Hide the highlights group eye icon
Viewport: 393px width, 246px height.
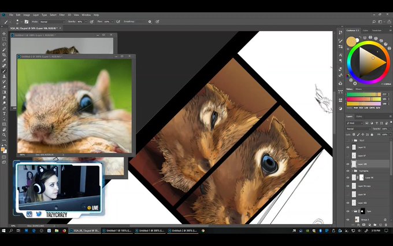click(x=348, y=171)
